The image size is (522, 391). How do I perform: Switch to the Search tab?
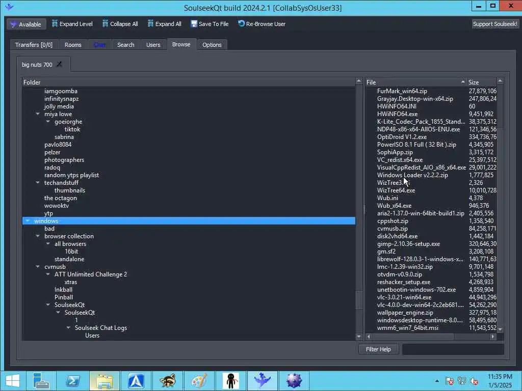[x=125, y=45]
